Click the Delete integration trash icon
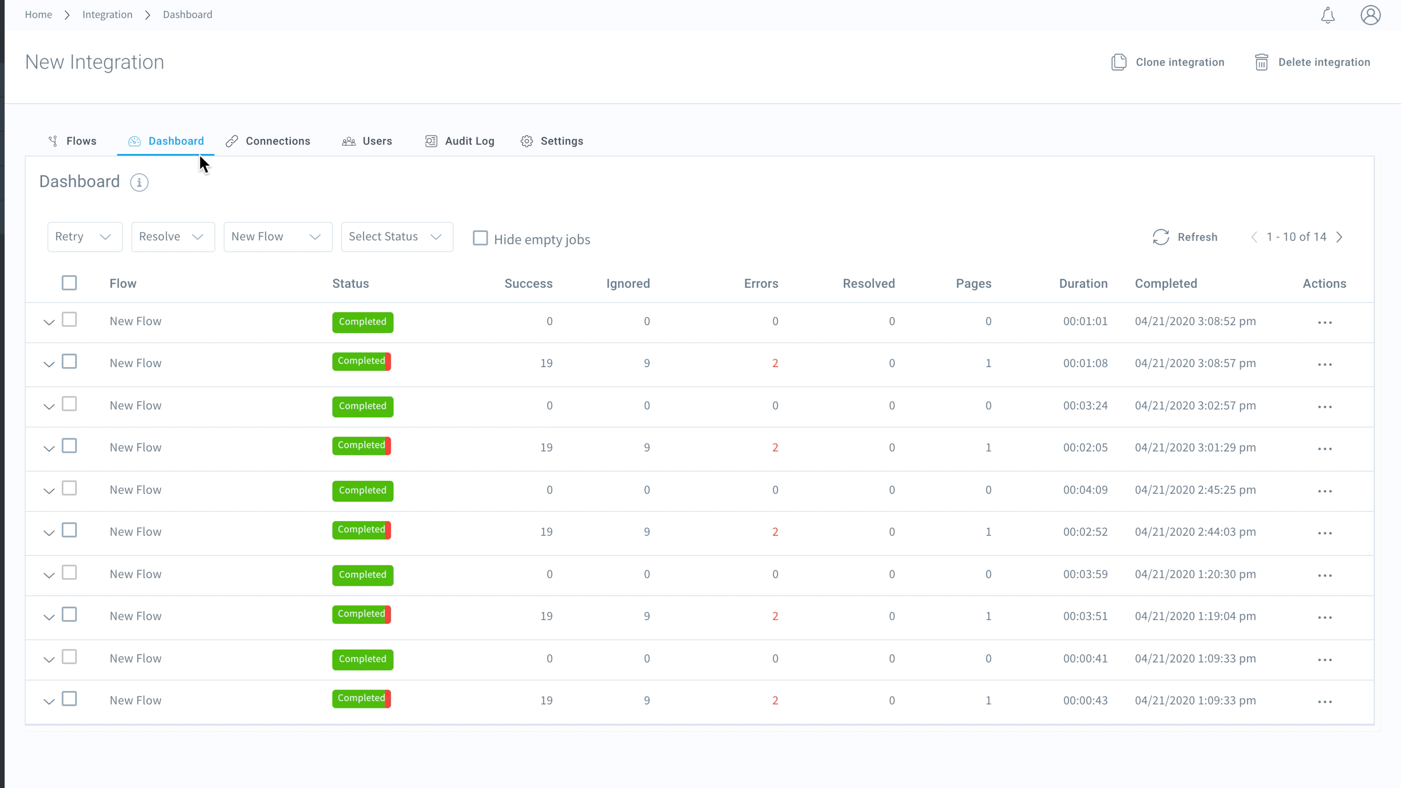 (1261, 62)
